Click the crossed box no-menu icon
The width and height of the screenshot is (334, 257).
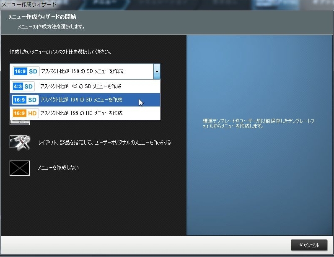coord(20,168)
